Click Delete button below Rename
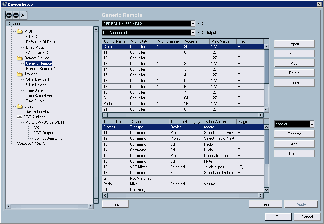This screenshot has height=224, width=324. (x=294, y=154)
